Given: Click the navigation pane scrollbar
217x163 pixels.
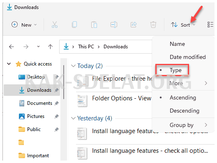Looking at the screenshot, I should click(64, 82).
